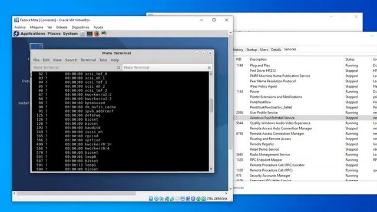Image resolution: width=377 pixels, height=212 pixels.
Task: Launch the terminal from the MATE panel
Action: [90, 34]
